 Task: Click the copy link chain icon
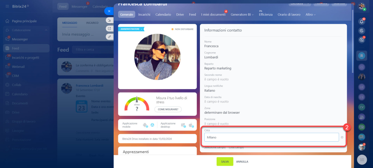[110, 37]
